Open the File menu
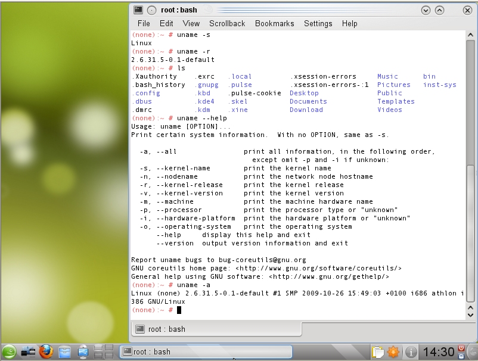This screenshot has height=361, width=478. coord(144,23)
